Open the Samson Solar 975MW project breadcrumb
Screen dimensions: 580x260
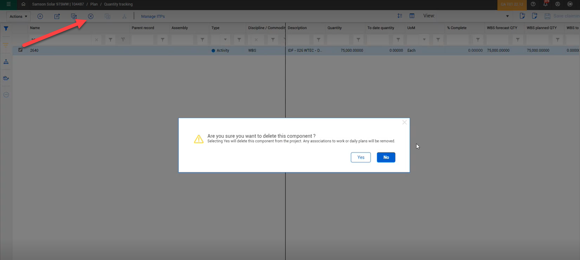(58, 4)
